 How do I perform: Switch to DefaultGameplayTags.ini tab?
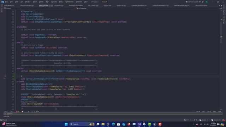click(x=182, y=6)
